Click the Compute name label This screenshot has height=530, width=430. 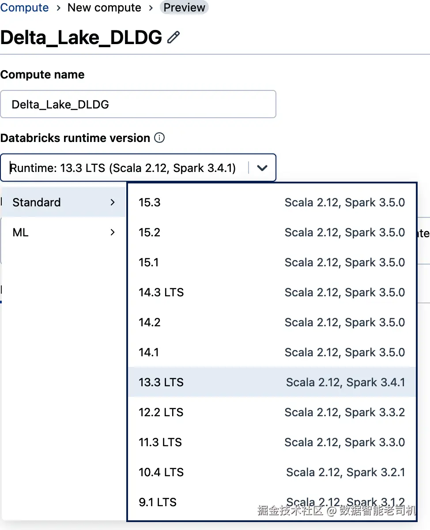42,75
